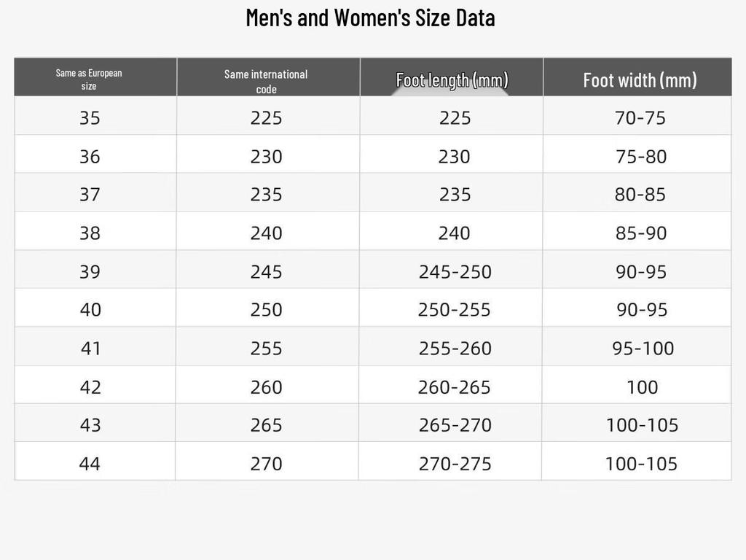Click foot width value 80-85

point(640,194)
